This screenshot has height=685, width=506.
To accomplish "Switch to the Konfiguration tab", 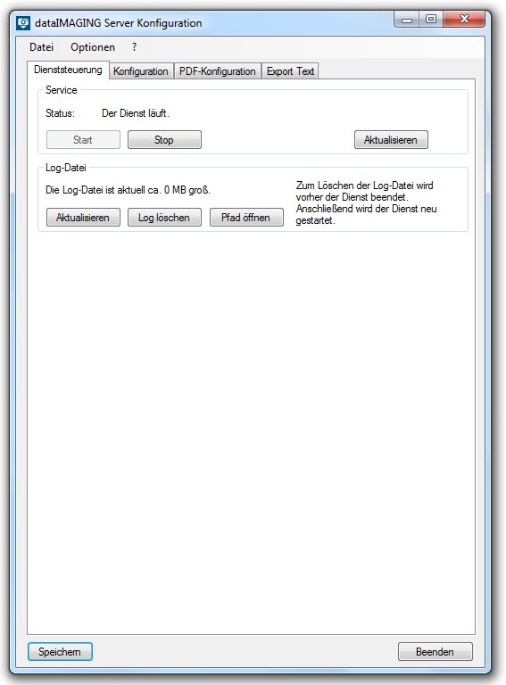I will pyautogui.click(x=141, y=71).
